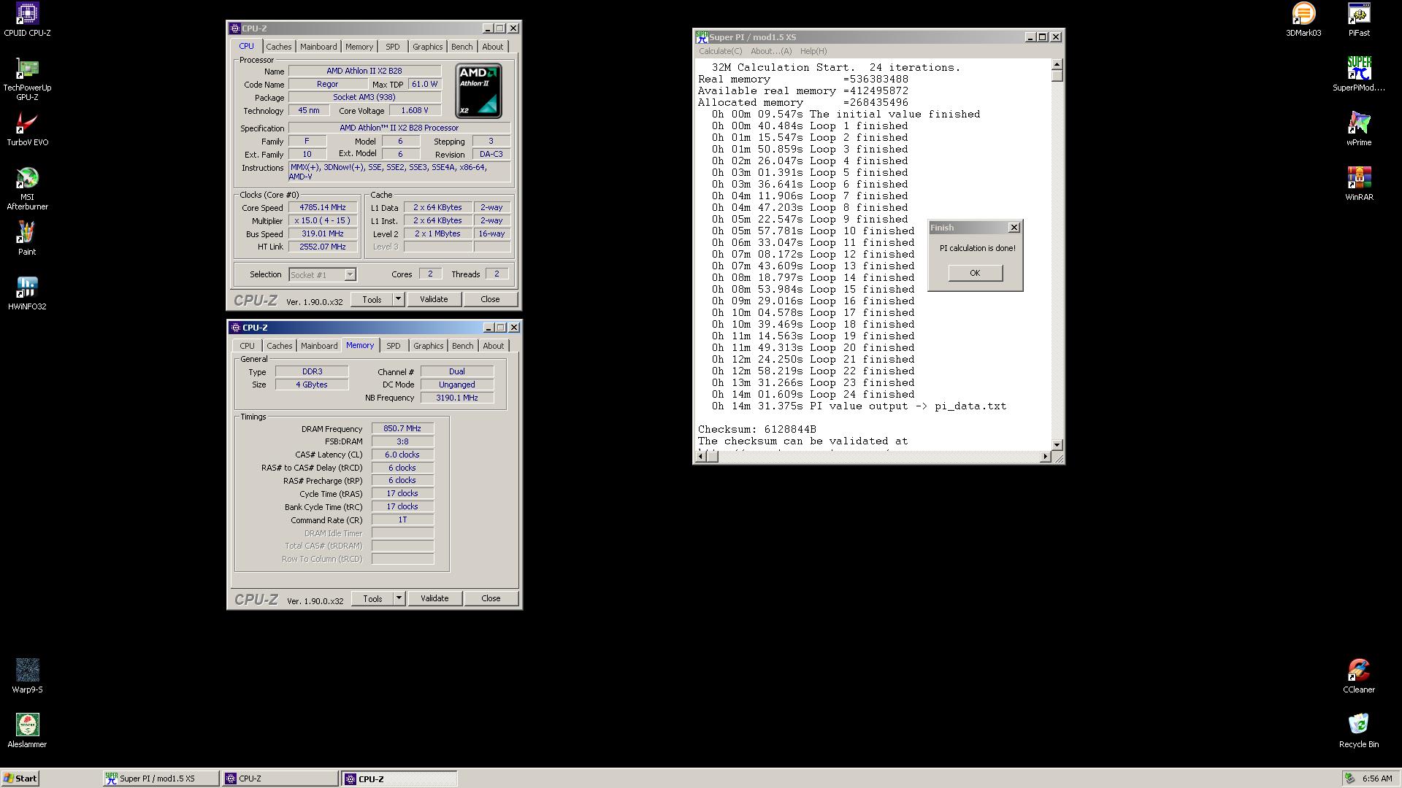Open the CPUID CPU-Z desktop icon
Screen dimensions: 1402x788
click(27, 20)
